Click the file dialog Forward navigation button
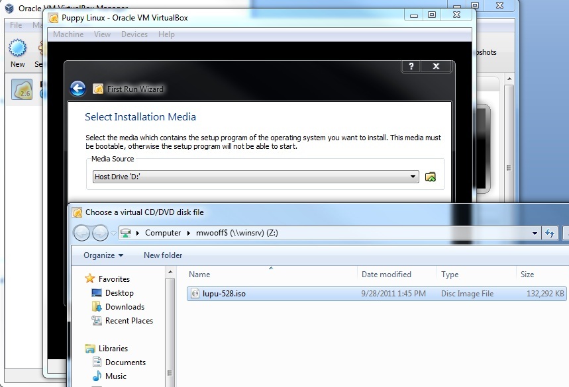 tap(100, 233)
